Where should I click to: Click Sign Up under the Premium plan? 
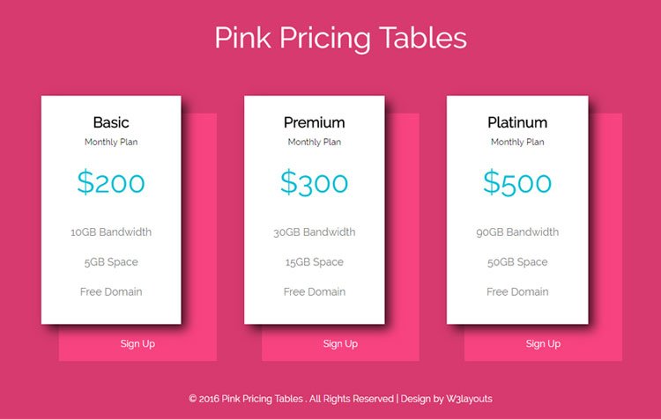(340, 344)
